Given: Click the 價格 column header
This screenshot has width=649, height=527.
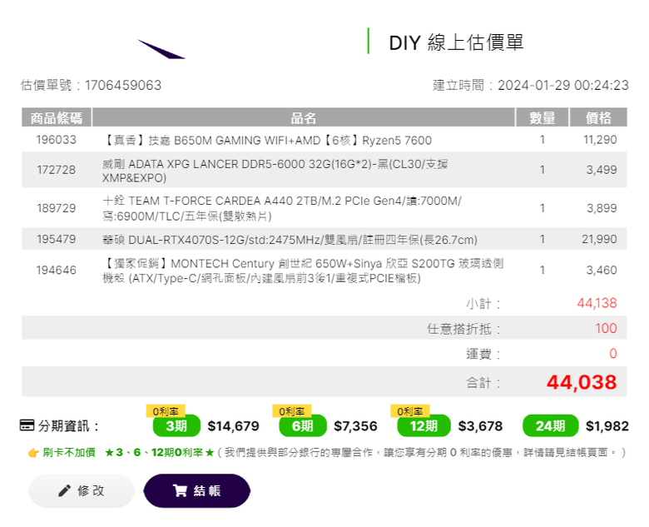Looking at the screenshot, I should tap(598, 117).
